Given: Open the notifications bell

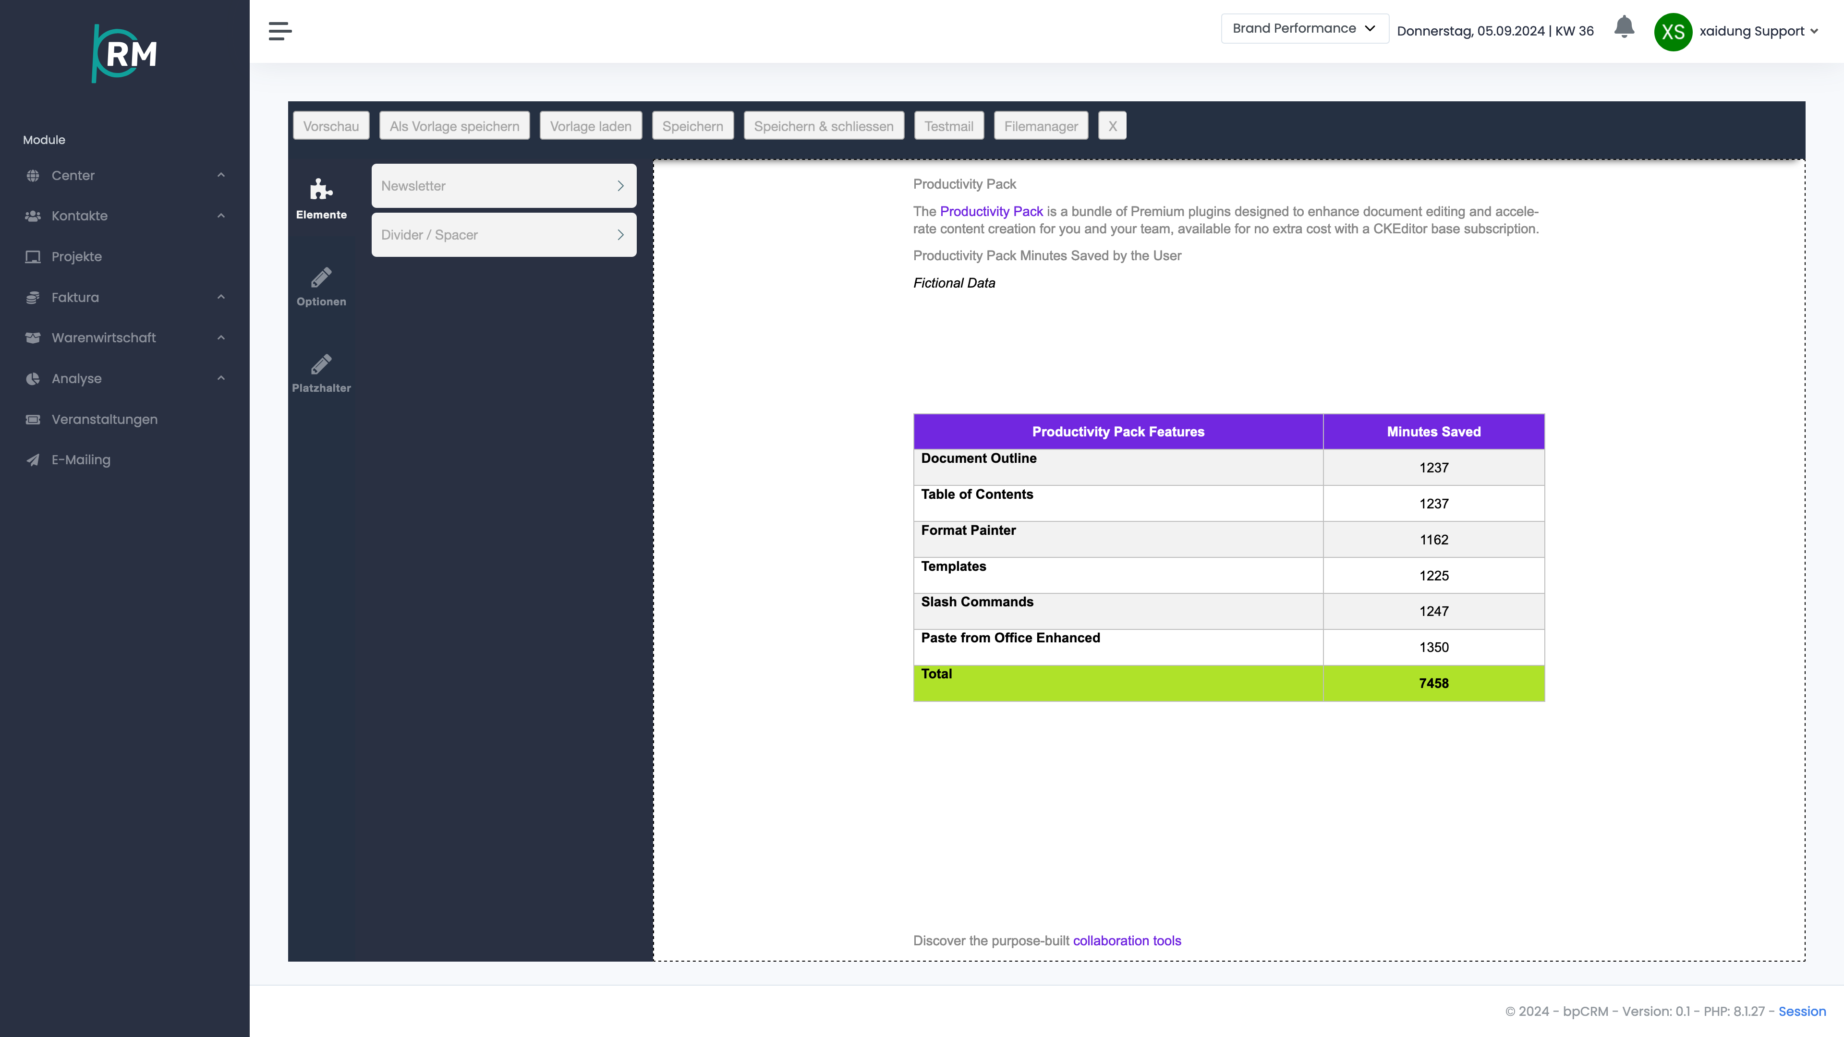Looking at the screenshot, I should pos(1624,27).
